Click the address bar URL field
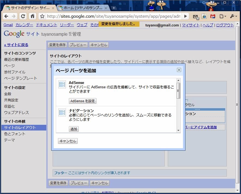Viewport: 241px width, 194px height. (x=113, y=16)
